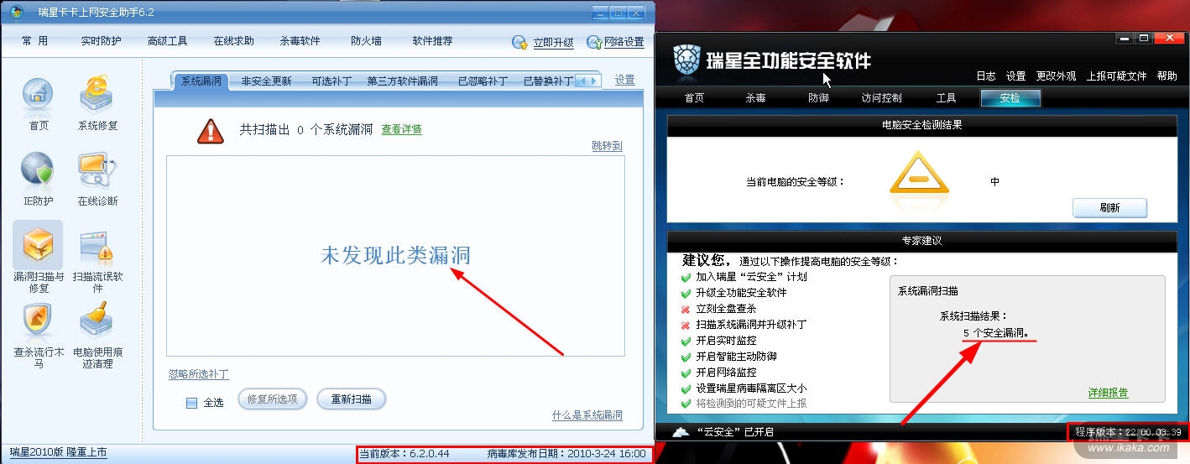This screenshot has height=464, width=1190.
Task: Click 刷新 refresh button
Action: pyautogui.click(x=1109, y=208)
